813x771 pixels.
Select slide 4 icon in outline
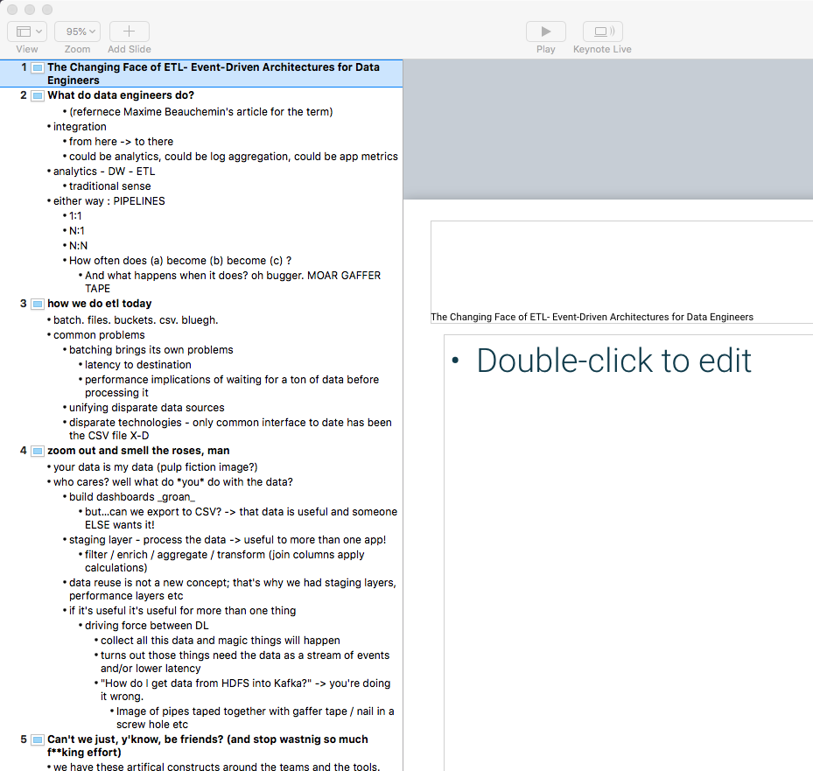pos(38,451)
